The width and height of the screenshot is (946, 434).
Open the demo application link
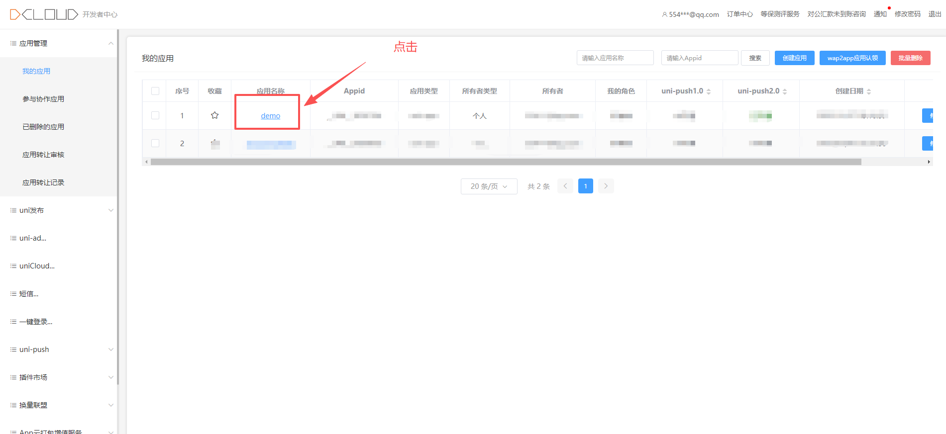270,116
